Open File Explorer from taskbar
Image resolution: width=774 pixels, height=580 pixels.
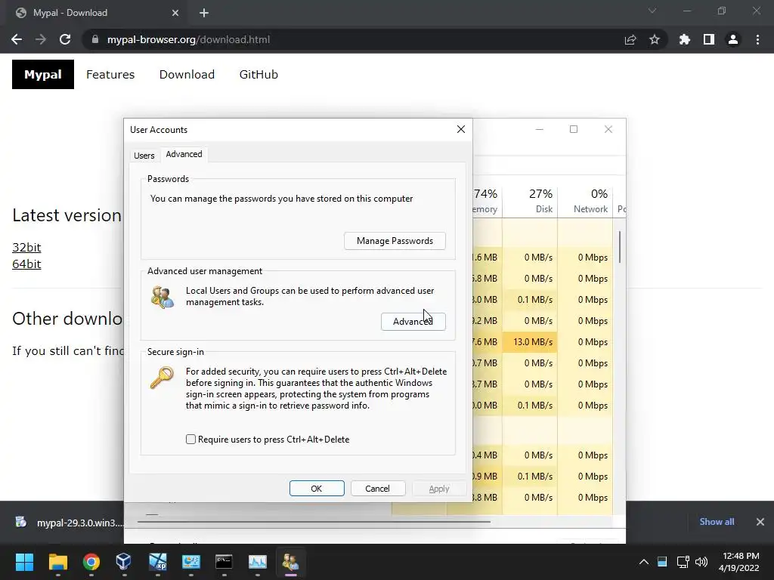57,562
